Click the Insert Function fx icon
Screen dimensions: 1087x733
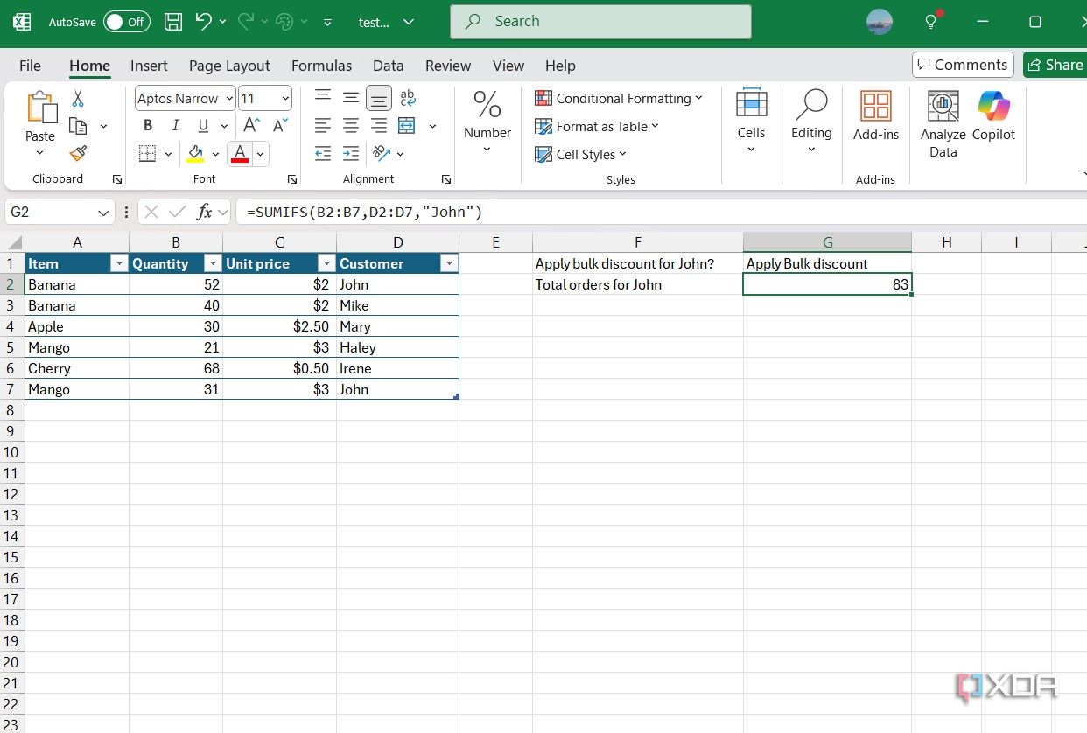pos(204,212)
